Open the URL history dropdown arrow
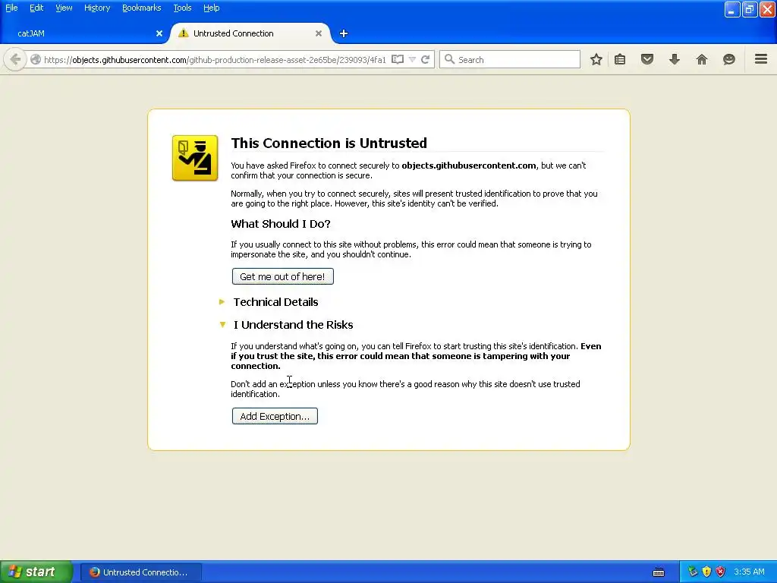 [x=412, y=59]
